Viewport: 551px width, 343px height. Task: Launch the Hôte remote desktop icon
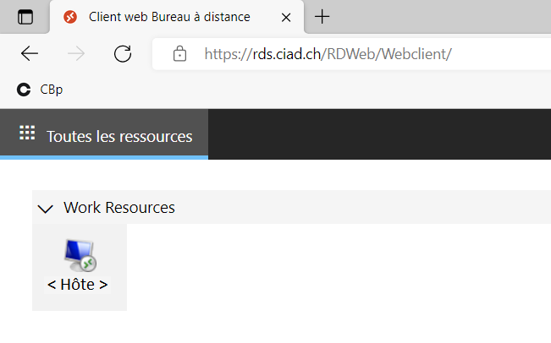pyautogui.click(x=80, y=255)
